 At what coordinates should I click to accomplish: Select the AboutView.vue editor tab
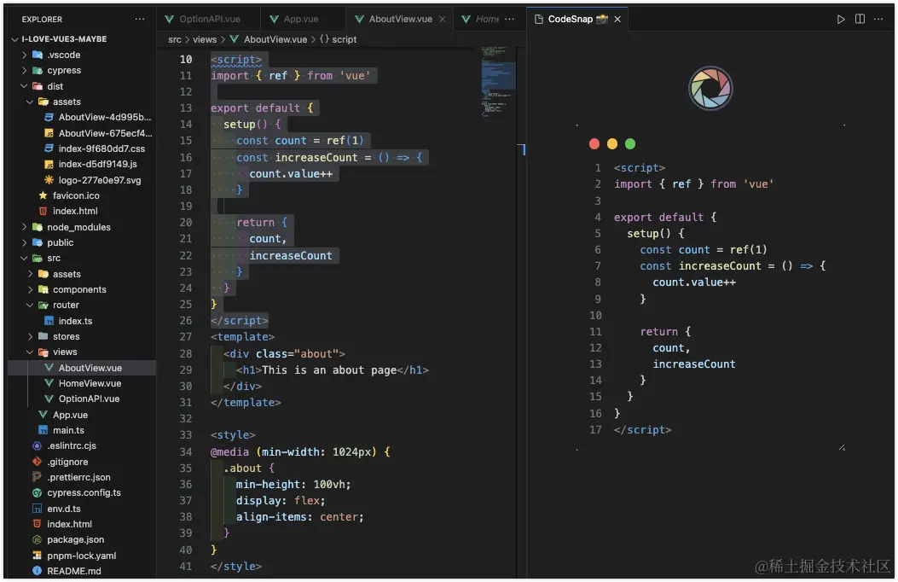[400, 19]
